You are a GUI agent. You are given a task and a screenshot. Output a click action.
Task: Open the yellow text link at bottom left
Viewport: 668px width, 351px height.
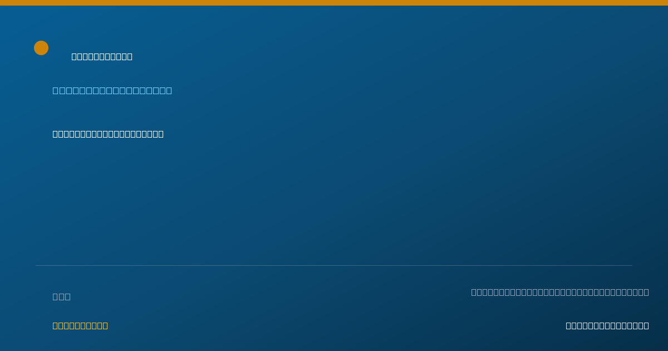80,325
